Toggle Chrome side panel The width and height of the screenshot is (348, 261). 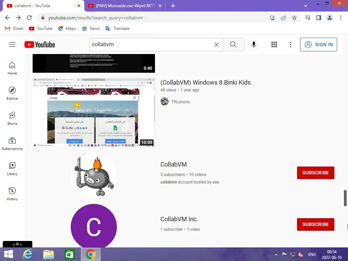click(319, 18)
